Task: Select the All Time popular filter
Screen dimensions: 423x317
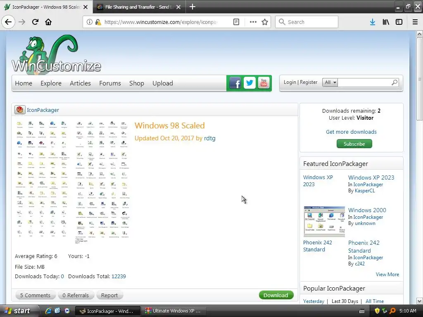Action: pos(374,301)
